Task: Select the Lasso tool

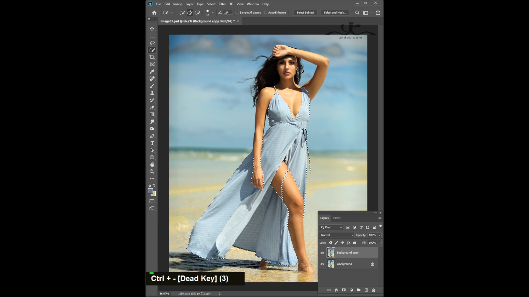Action: click(x=152, y=43)
